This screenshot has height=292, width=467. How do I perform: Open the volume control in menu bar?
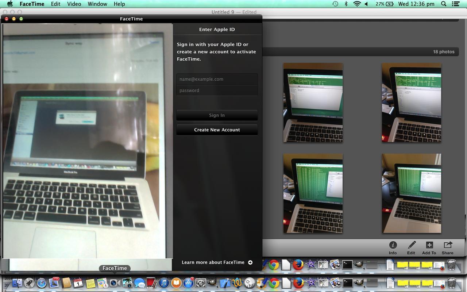[x=367, y=4]
